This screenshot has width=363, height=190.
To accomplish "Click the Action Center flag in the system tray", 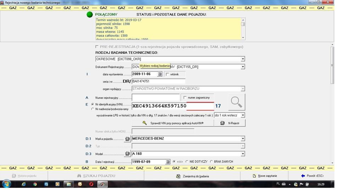I will (301, 184).
